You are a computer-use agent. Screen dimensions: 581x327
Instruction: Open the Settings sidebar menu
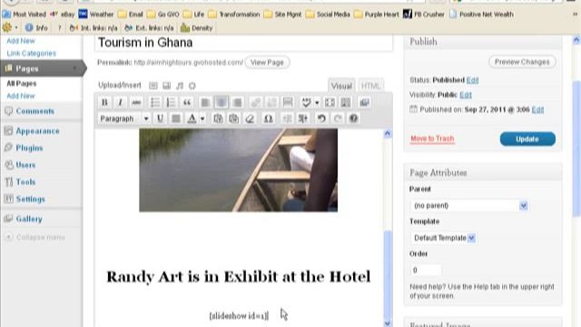click(x=30, y=199)
